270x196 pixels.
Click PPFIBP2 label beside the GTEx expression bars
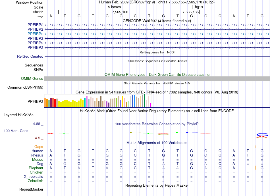point(35,101)
